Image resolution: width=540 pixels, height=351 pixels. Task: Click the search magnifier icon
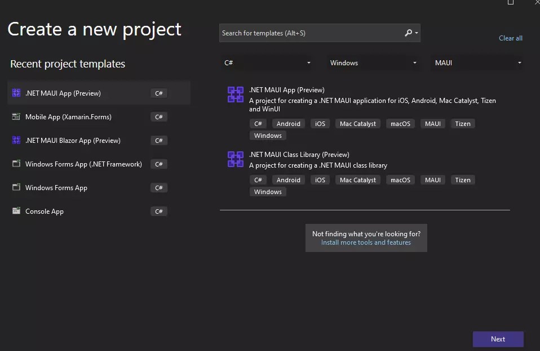(408, 33)
